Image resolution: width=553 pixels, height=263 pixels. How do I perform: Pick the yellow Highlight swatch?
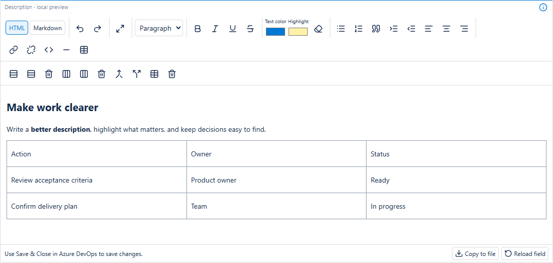[298, 32]
